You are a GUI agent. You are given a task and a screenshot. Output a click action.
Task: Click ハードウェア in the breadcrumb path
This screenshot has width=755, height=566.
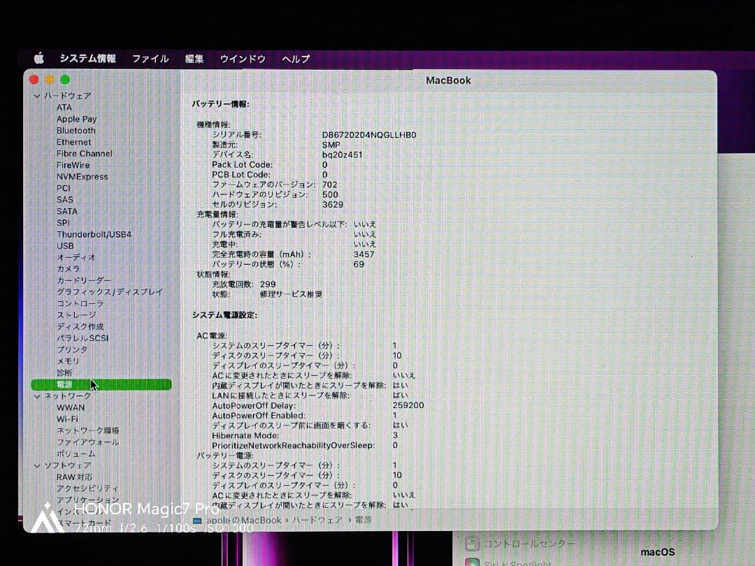316,520
